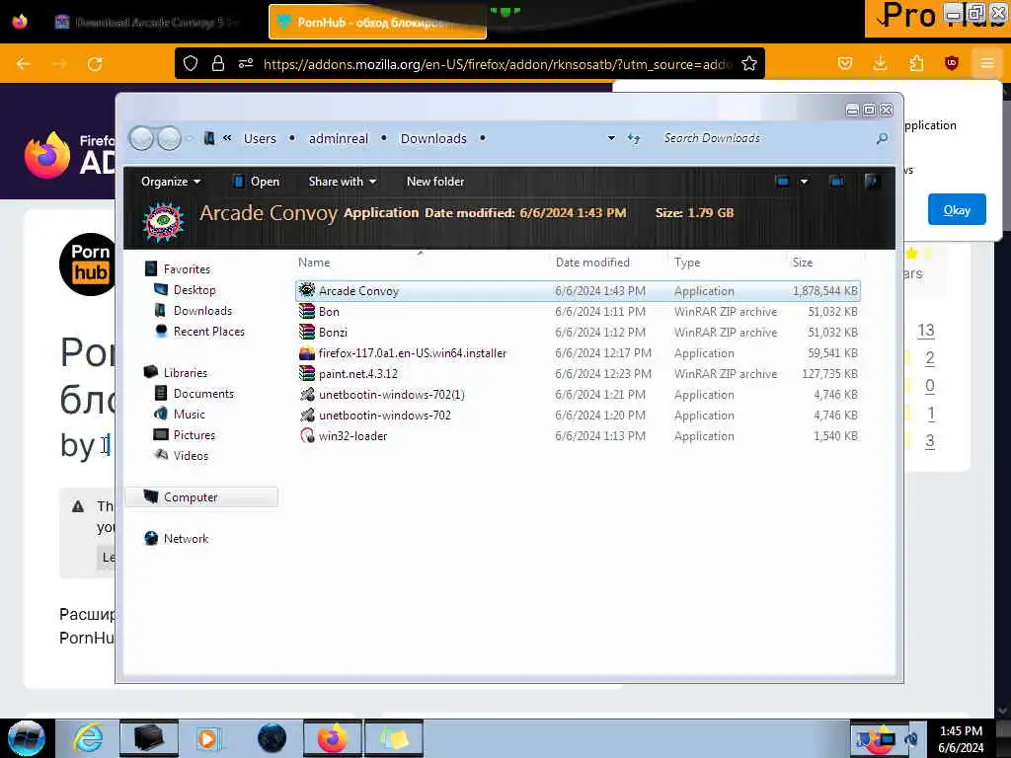Click the refresh icon beside address bar
This screenshot has width=1011, height=758.
pos(634,138)
